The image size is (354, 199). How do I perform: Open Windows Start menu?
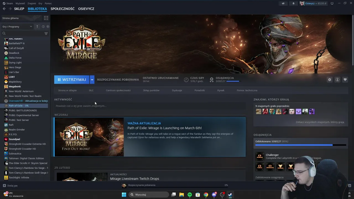tap(124, 195)
